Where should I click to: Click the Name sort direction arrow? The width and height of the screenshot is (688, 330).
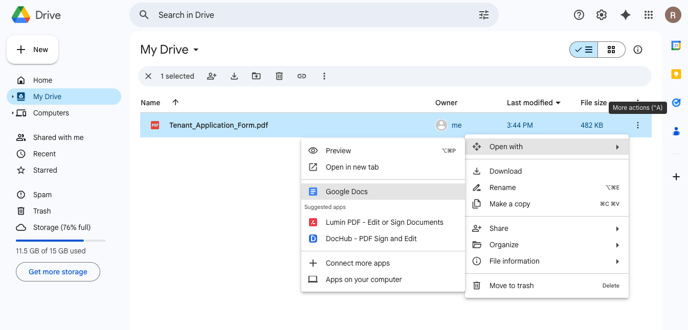tap(175, 102)
